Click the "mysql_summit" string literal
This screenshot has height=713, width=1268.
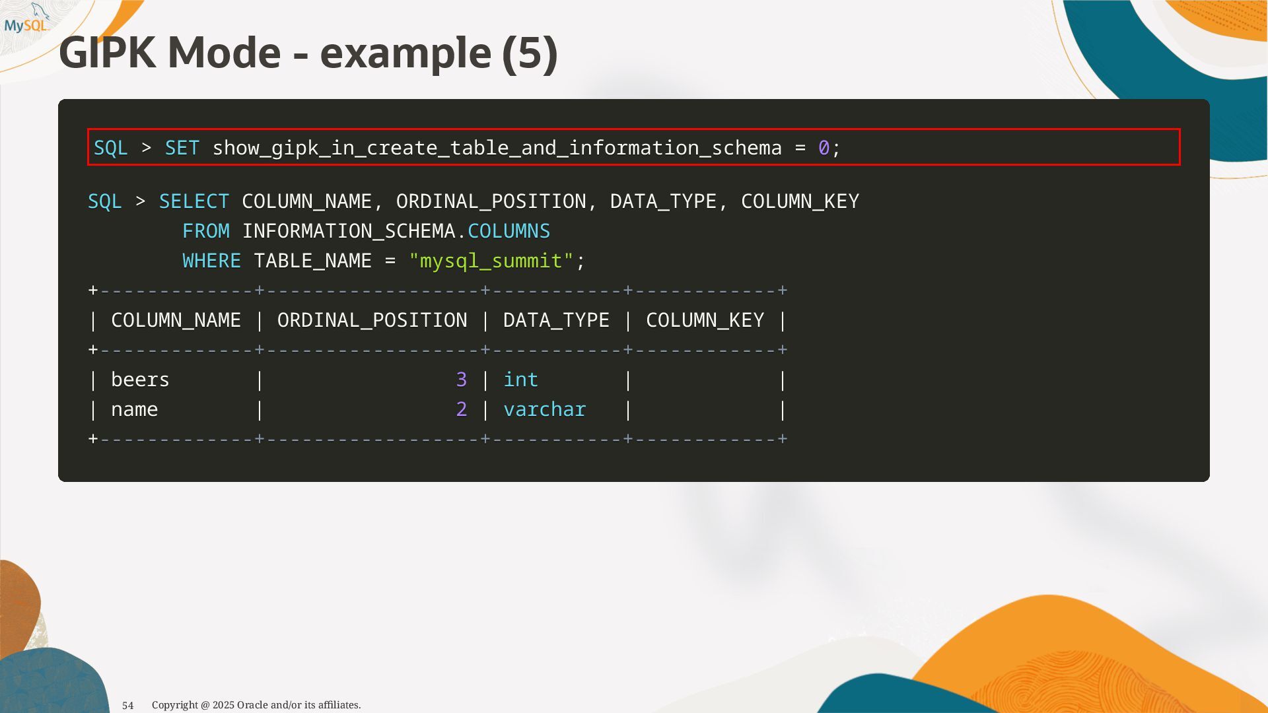click(491, 261)
